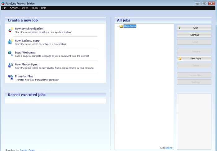Click the New folder button

[x=194, y=59]
